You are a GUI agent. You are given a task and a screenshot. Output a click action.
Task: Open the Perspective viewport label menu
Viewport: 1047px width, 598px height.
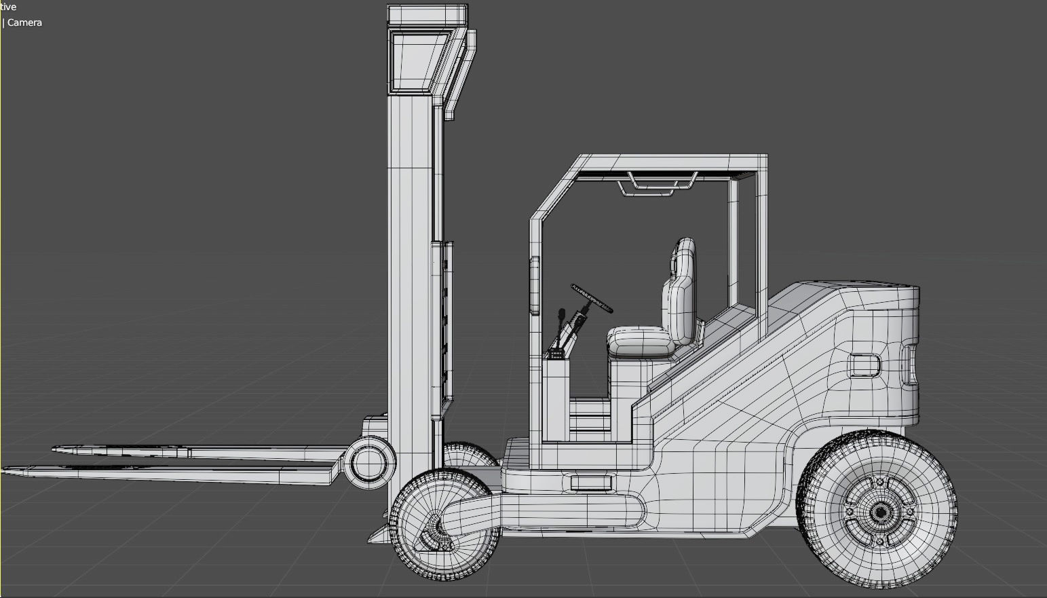pos(8,6)
